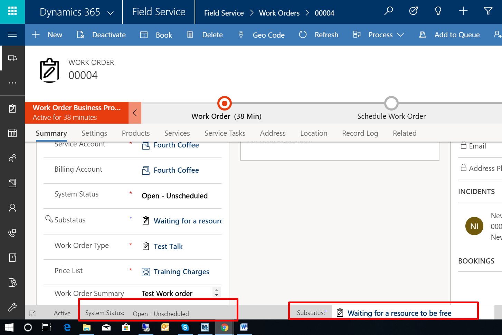
Task: Click the task flow checkmark icon
Action: pos(413,11)
